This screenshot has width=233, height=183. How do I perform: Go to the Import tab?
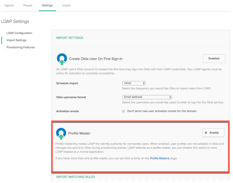(66, 5)
